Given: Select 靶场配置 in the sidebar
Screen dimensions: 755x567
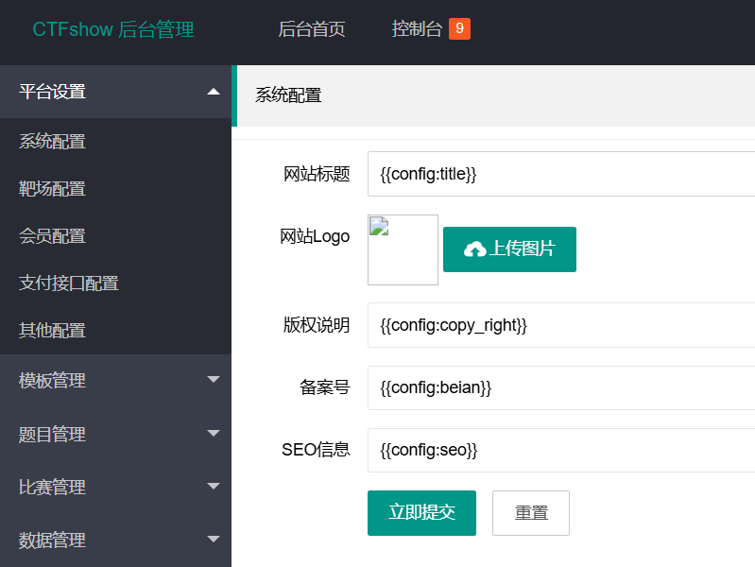Looking at the screenshot, I should click(53, 189).
